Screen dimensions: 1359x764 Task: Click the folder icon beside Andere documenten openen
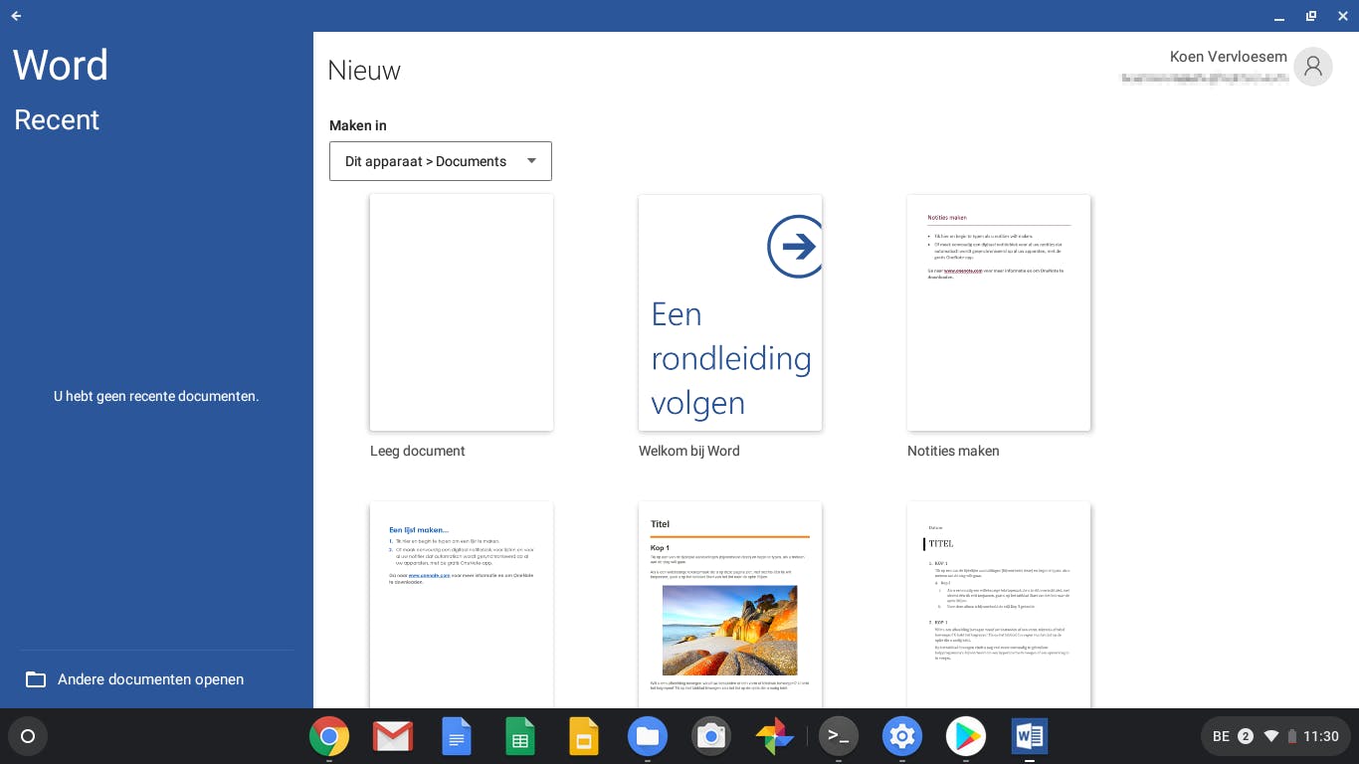point(36,679)
